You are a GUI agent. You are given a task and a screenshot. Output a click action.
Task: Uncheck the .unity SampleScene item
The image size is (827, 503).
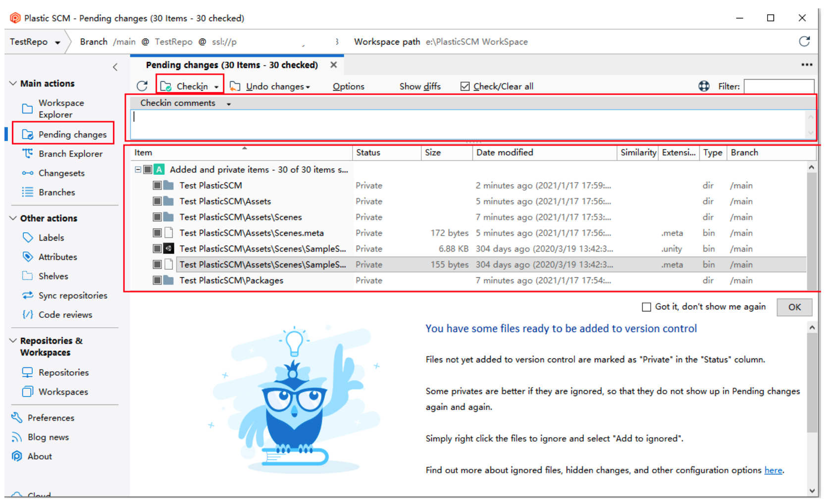[157, 249]
